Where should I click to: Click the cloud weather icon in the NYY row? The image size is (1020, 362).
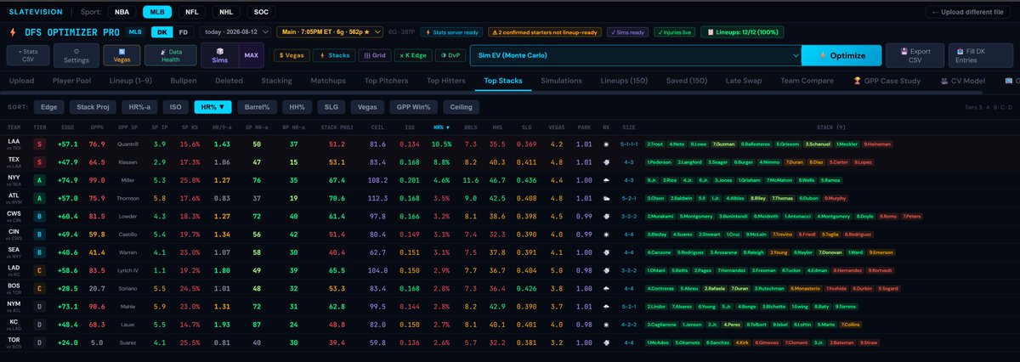pos(606,180)
